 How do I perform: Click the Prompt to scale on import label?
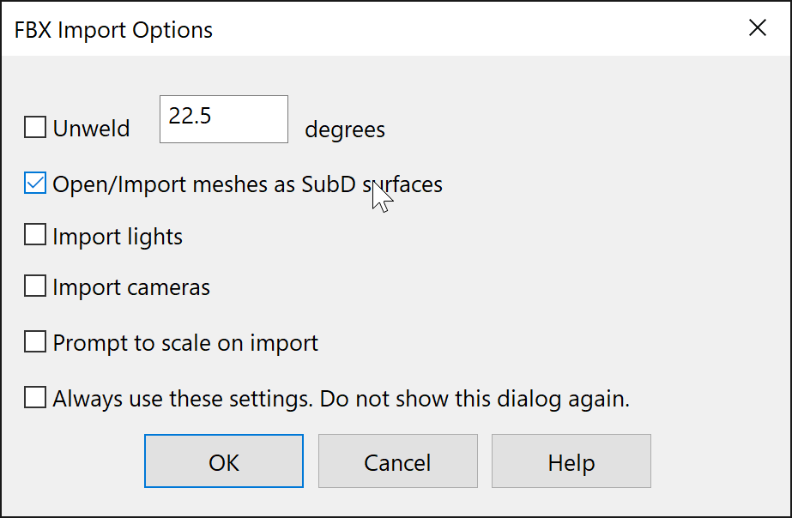click(185, 343)
